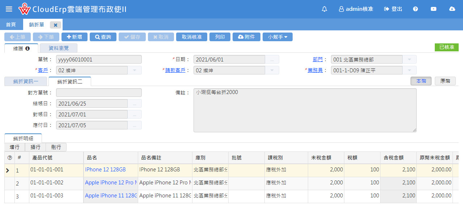Expand the 小幫手 helper dropdown
Image resolution: width=463 pixels, height=205 pixels.
click(277, 37)
